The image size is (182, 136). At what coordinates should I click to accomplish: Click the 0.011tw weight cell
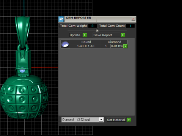pyautogui.click(x=117, y=46)
